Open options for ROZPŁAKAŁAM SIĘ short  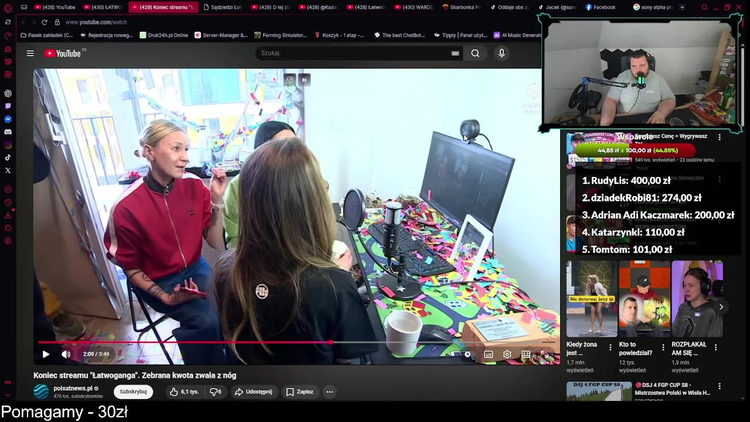[715, 348]
